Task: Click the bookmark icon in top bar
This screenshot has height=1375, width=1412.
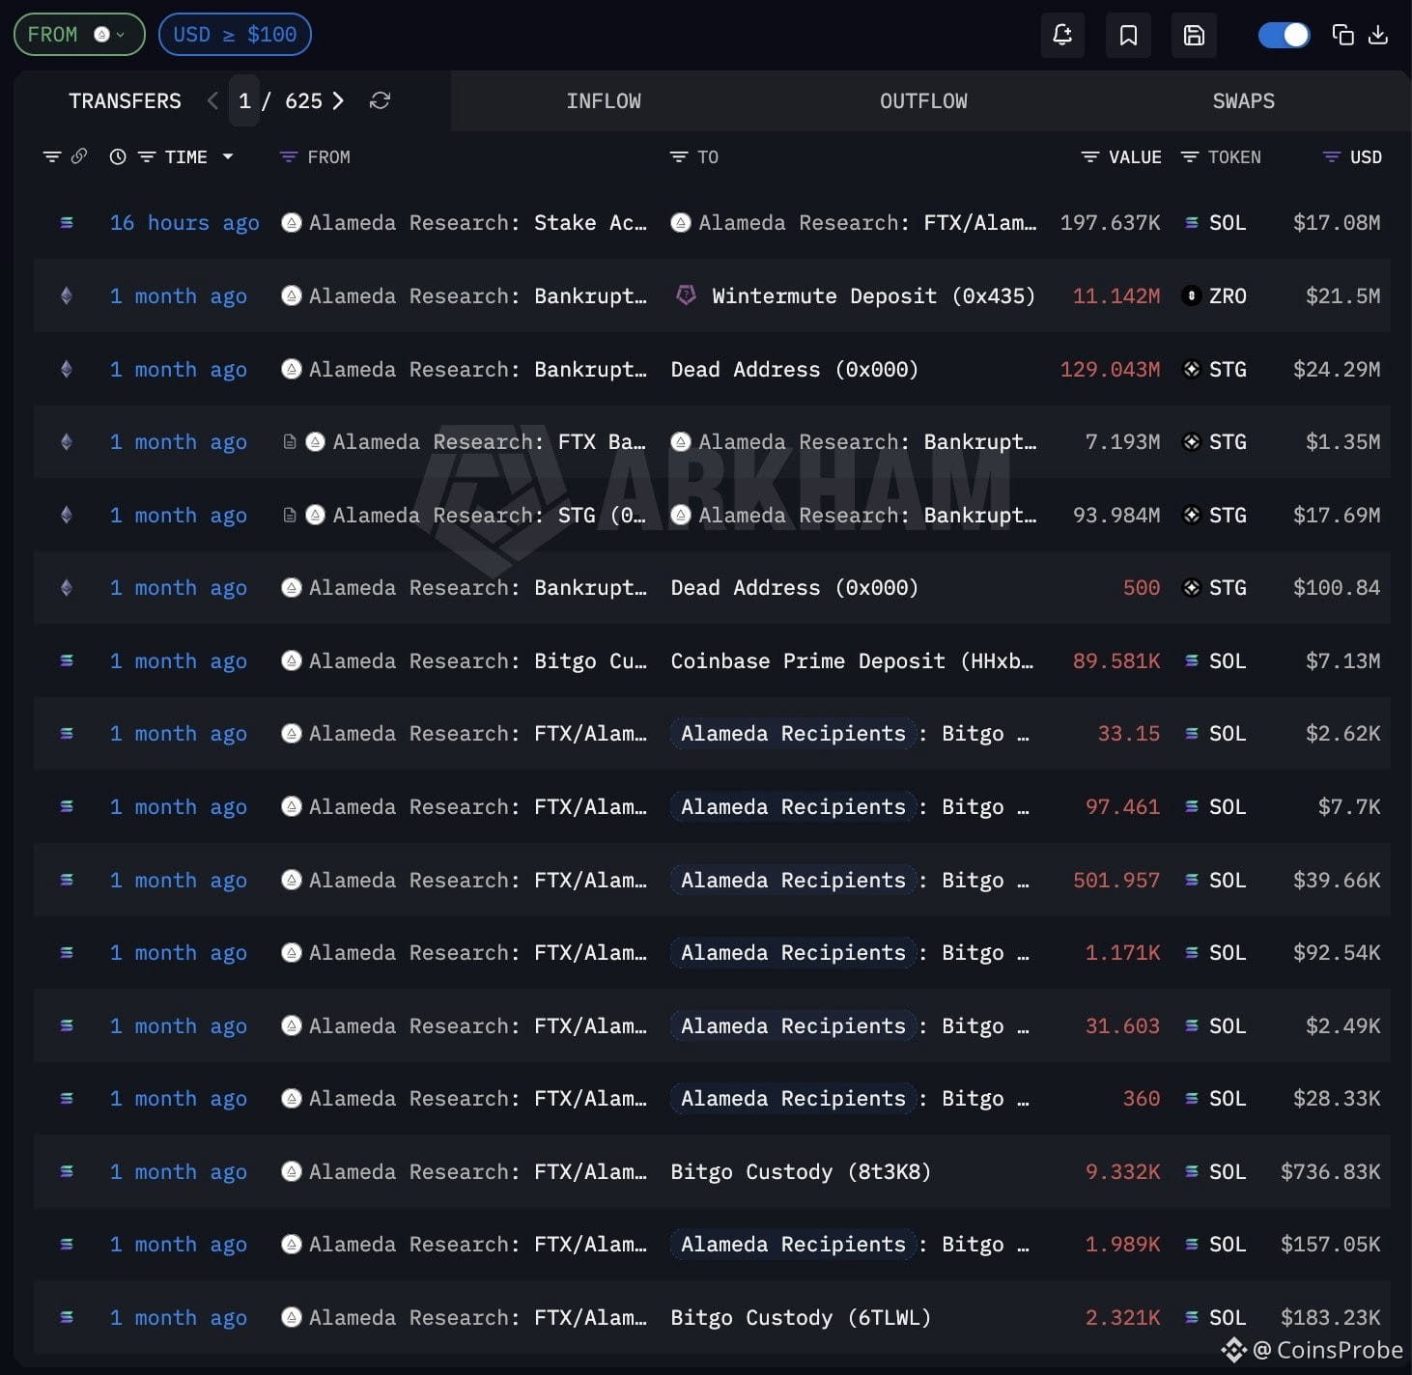Action: point(1128,35)
